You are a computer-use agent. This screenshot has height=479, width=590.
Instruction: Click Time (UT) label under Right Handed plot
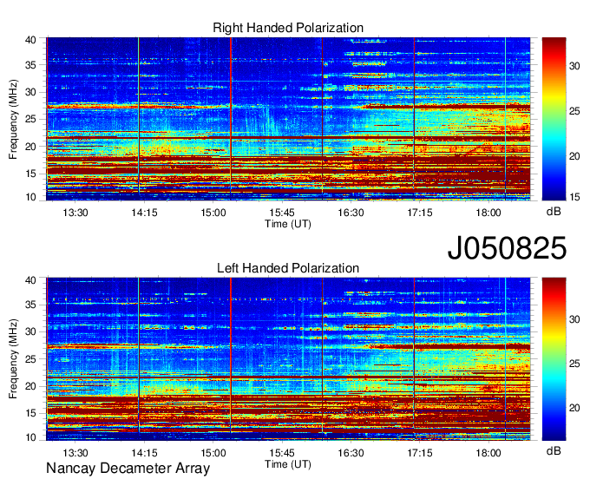click(x=288, y=224)
